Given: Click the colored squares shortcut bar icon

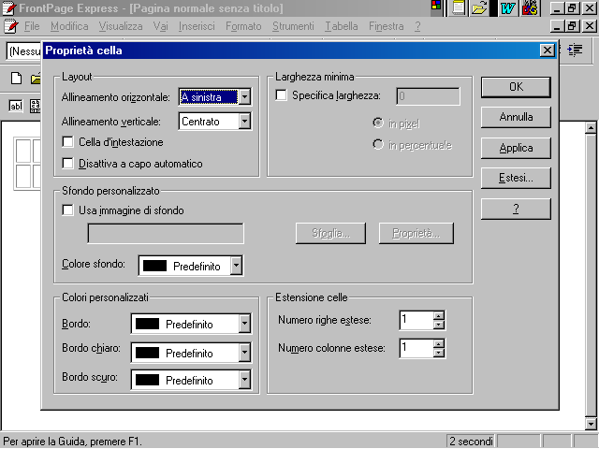Looking at the screenshot, I should pyautogui.click(x=436, y=5).
